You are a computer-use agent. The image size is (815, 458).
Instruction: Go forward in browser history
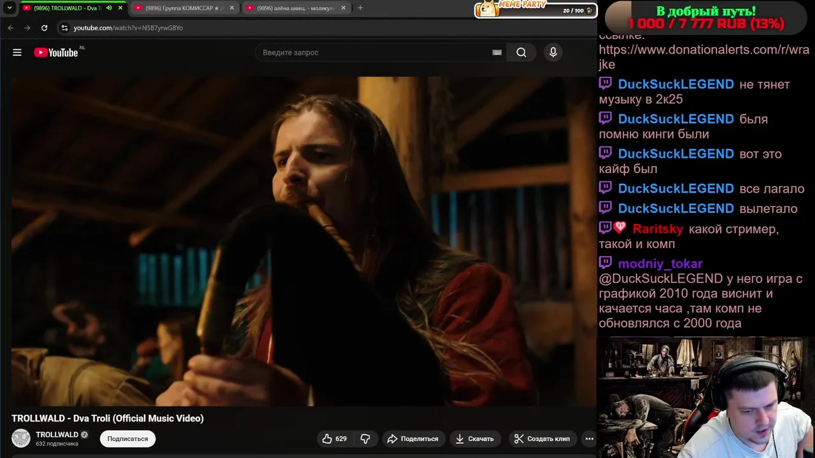(27, 28)
